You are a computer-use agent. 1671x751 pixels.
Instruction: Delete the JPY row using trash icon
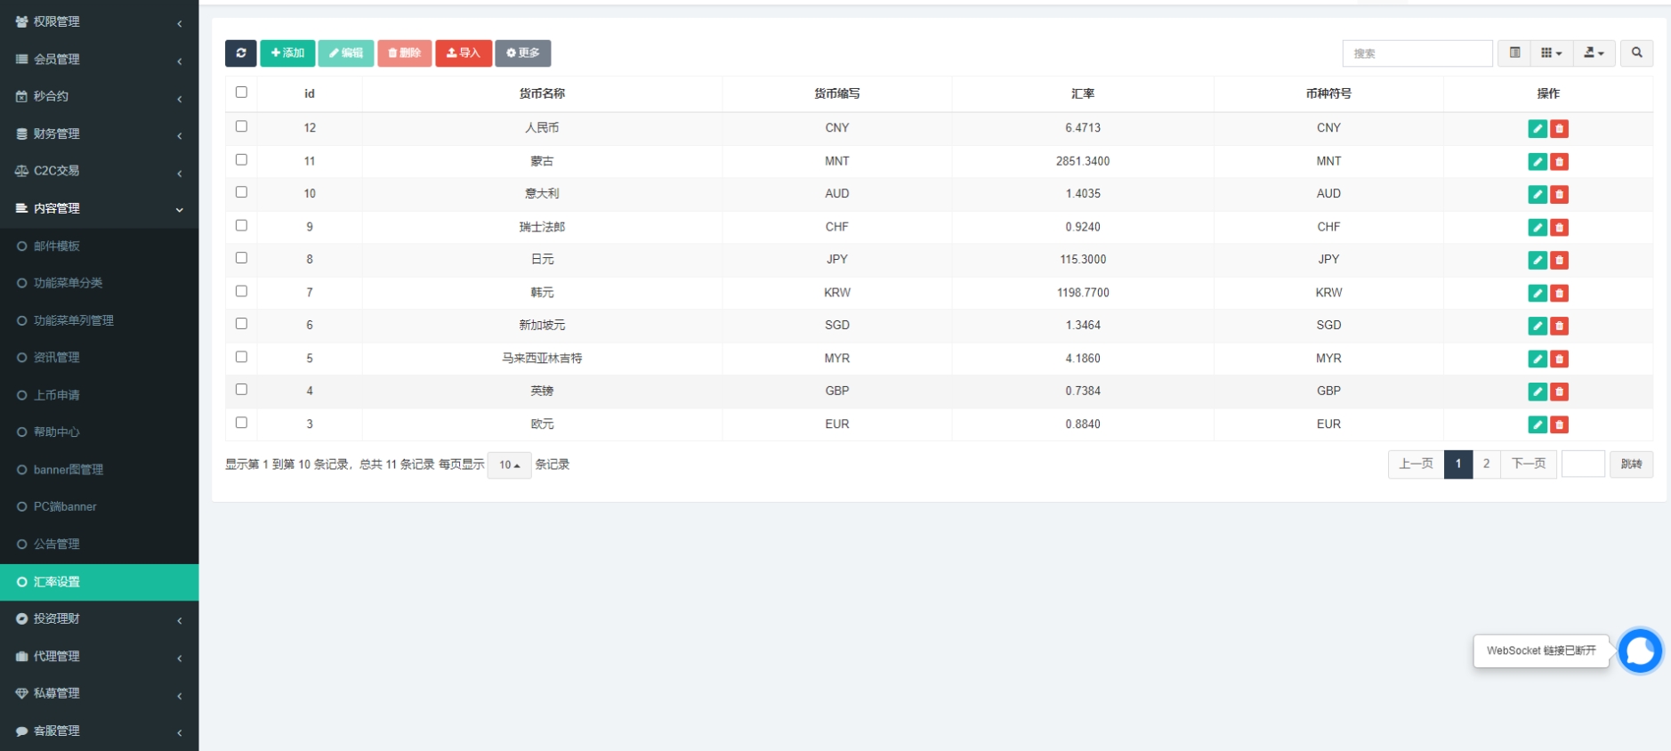tap(1559, 261)
